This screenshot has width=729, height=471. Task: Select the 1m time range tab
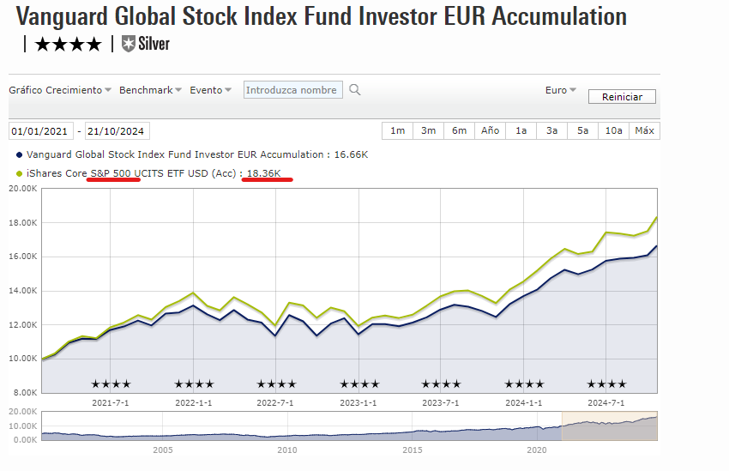tap(397, 130)
